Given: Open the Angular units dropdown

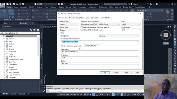Looking at the screenshot, I should [69, 30].
